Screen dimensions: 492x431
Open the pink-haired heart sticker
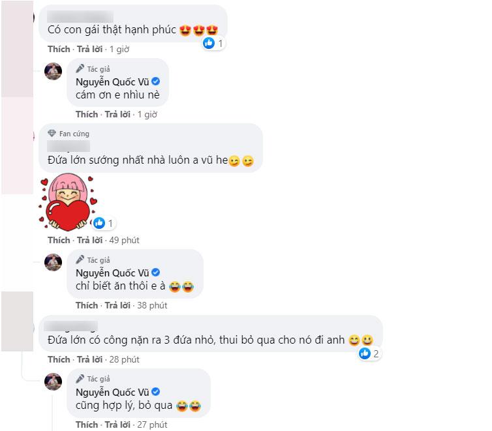67,202
